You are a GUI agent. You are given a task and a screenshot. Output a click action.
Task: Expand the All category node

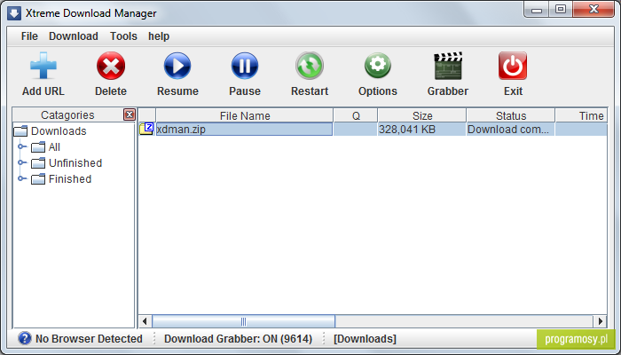pyautogui.click(x=22, y=147)
